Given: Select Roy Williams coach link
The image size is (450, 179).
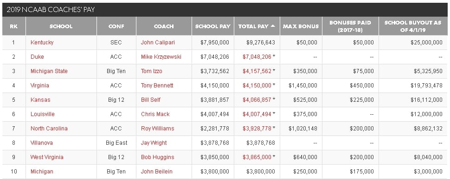Looking at the screenshot, I should click(x=158, y=129).
